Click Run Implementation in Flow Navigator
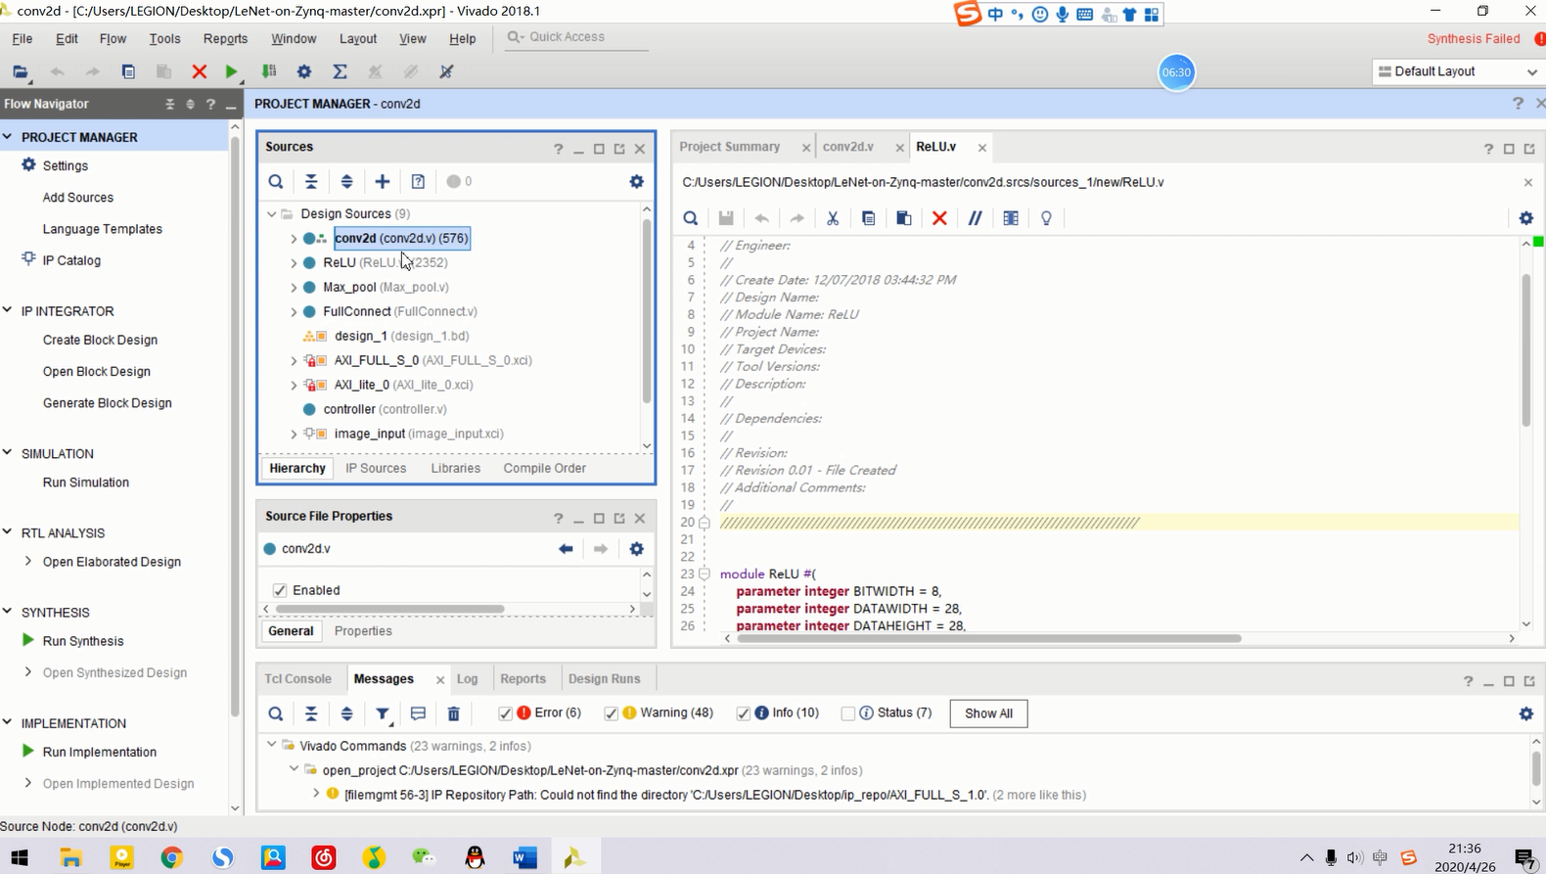 click(x=100, y=752)
